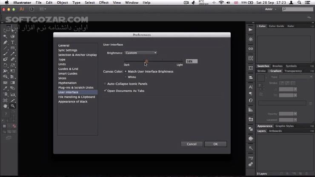Image resolution: width=315 pixels, height=177 pixels.
Task: Open the Layers panel options menu
Action: click(312, 131)
